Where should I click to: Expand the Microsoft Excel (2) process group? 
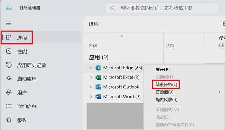[90, 77]
